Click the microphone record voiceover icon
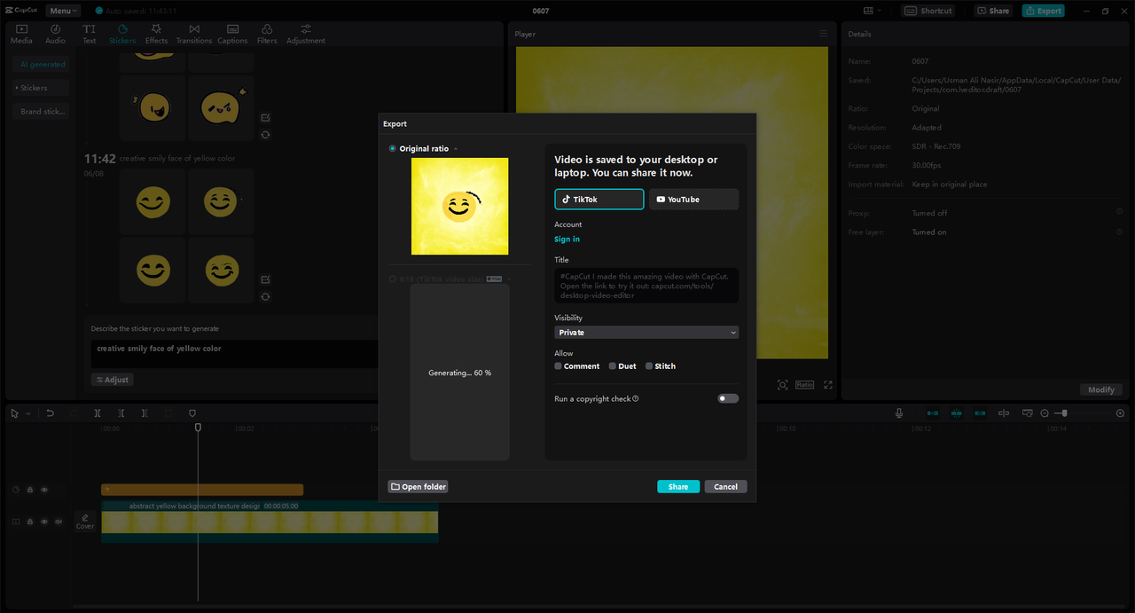1135x613 pixels. [x=899, y=413]
